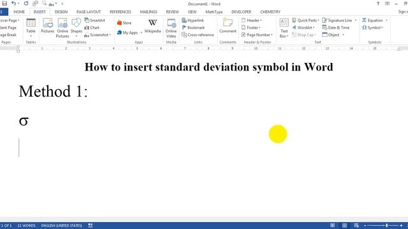The height and width of the screenshot is (229, 408).
Task: Insert a Cross-reference
Action: click(198, 35)
